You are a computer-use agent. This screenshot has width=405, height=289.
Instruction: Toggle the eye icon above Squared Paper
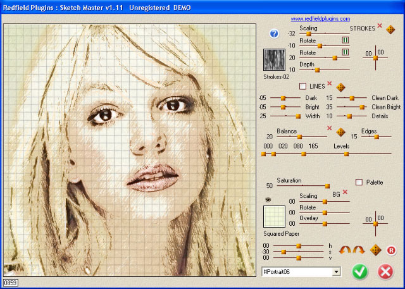click(x=268, y=200)
